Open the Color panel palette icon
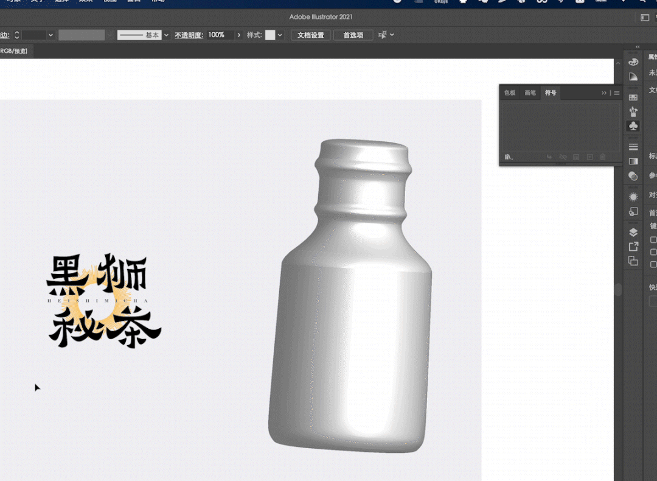Image resolution: width=657 pixels, height=481 pixels. [633, 62]
